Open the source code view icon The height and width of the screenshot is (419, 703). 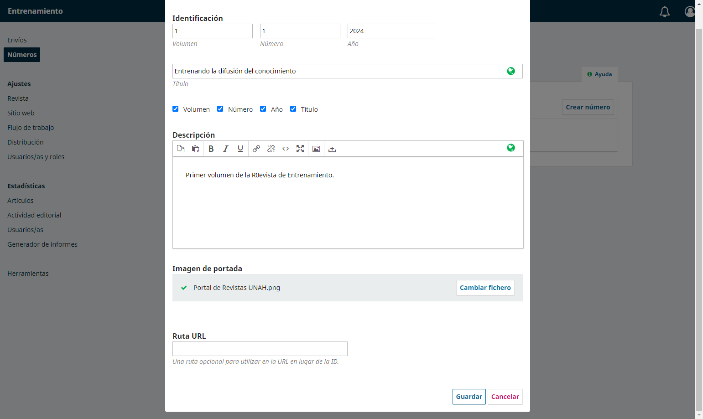286,149
